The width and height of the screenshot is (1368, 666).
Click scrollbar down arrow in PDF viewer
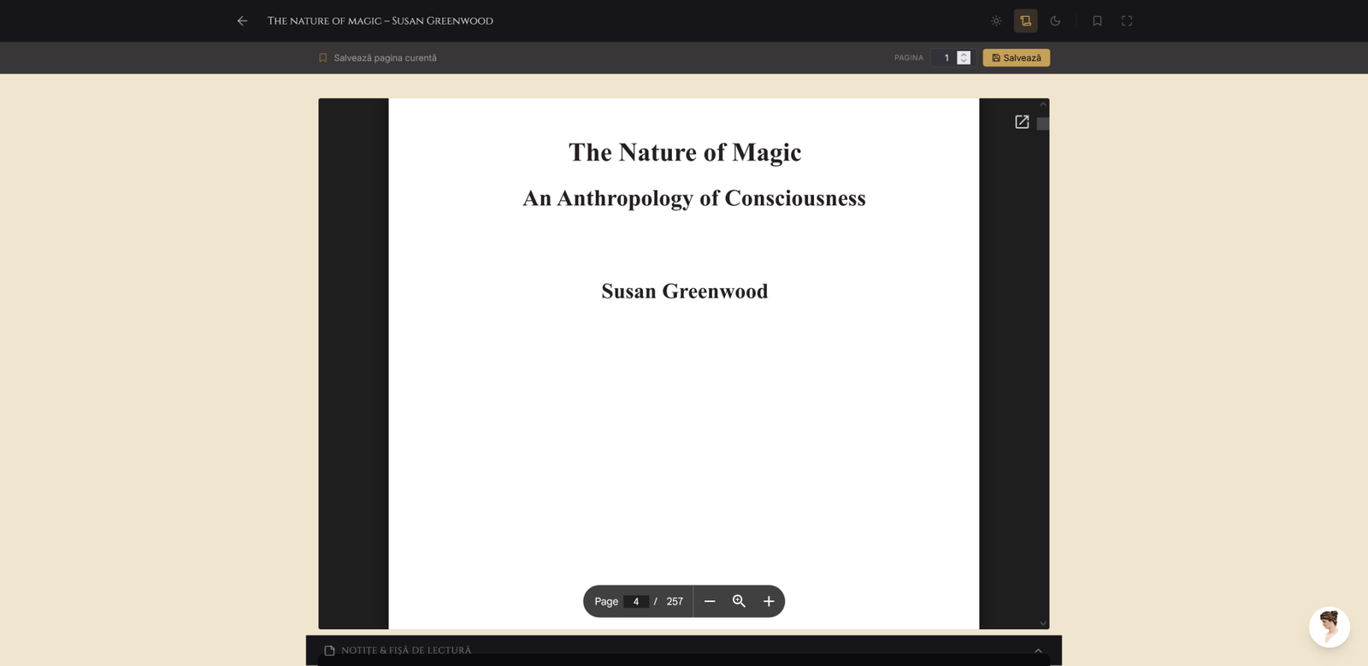coord(1043,623)
